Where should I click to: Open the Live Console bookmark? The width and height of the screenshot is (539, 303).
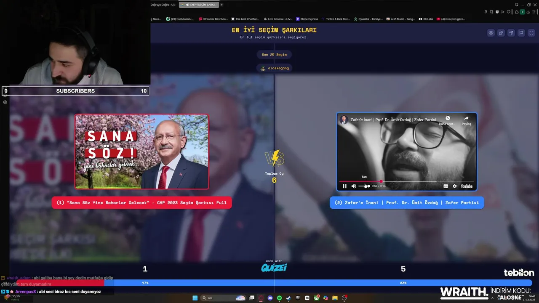point(278,19)
